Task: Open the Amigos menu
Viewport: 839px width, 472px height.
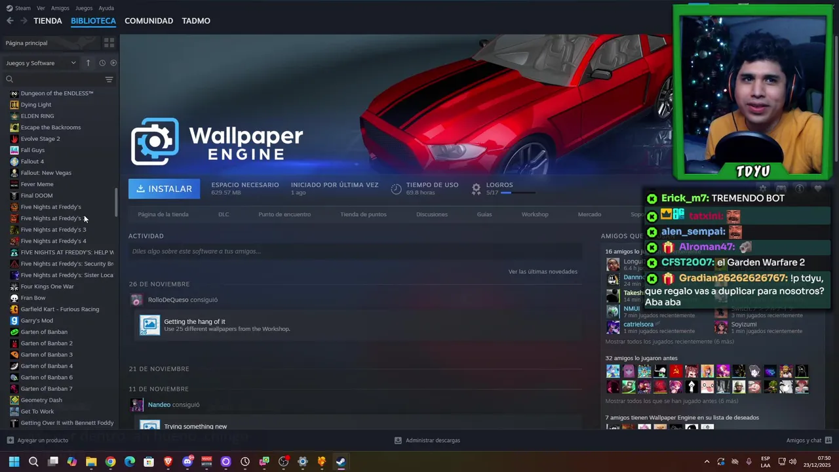Action: pos(60,8)
